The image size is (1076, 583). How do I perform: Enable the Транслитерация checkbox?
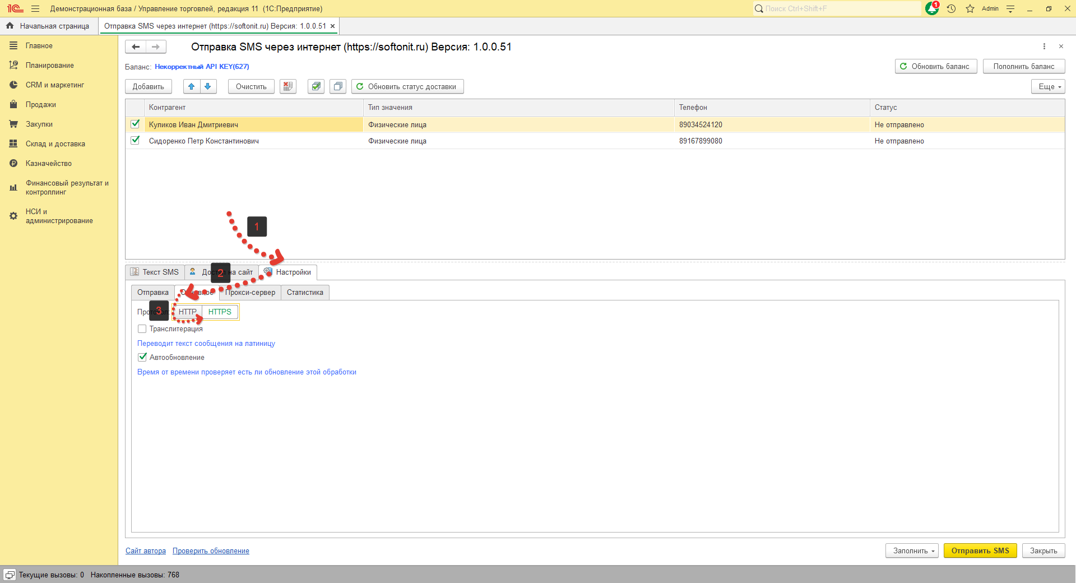pyautogui.click(x=142, y=329)
